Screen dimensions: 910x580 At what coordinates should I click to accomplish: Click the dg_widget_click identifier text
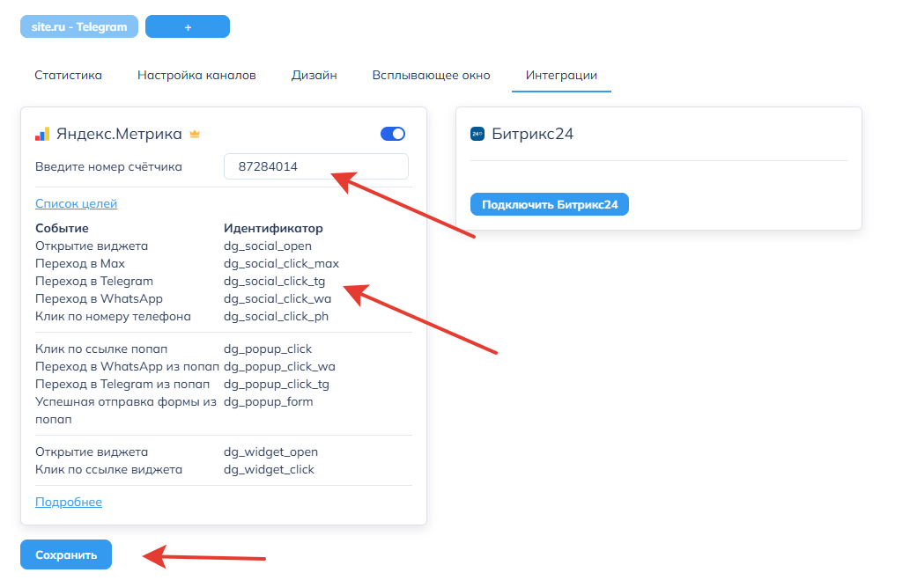click(269, 470)
